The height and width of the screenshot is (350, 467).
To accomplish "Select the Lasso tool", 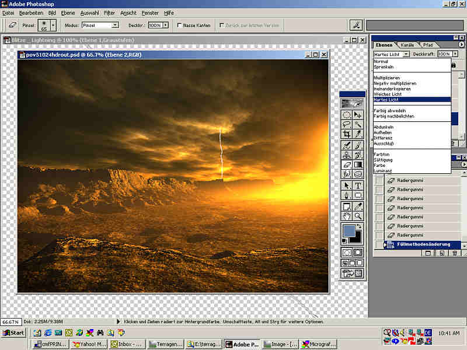I will point(347,124).
